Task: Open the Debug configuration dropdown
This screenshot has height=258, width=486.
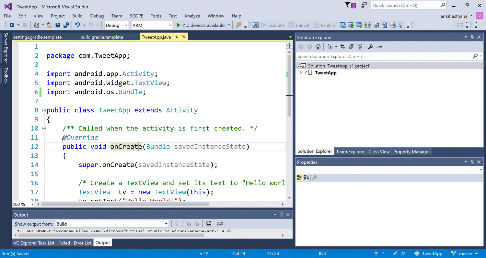Action: point(117,25)
